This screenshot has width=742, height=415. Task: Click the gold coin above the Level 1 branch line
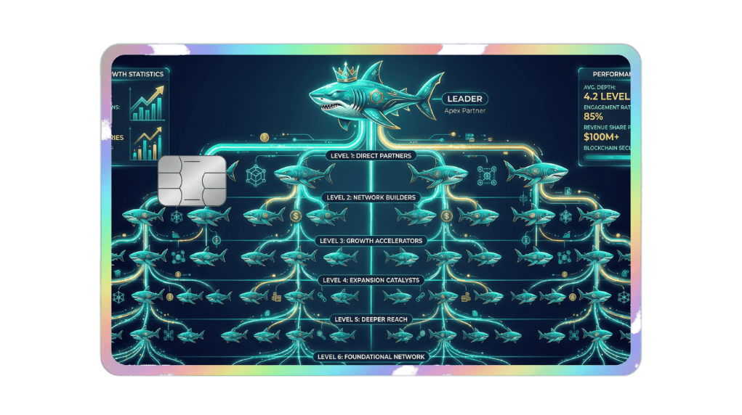point(265,138)
